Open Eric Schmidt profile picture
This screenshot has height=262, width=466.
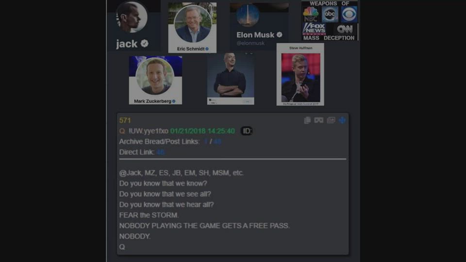(193, 24)
